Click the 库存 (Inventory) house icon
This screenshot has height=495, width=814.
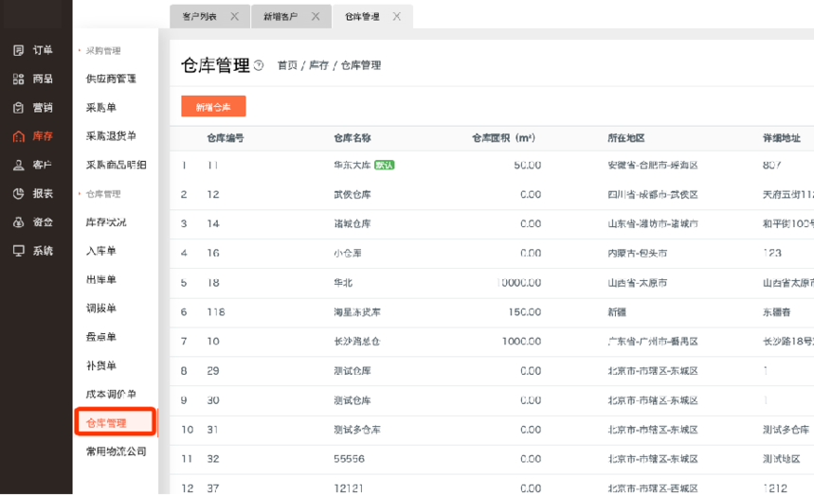click(19, 136)
